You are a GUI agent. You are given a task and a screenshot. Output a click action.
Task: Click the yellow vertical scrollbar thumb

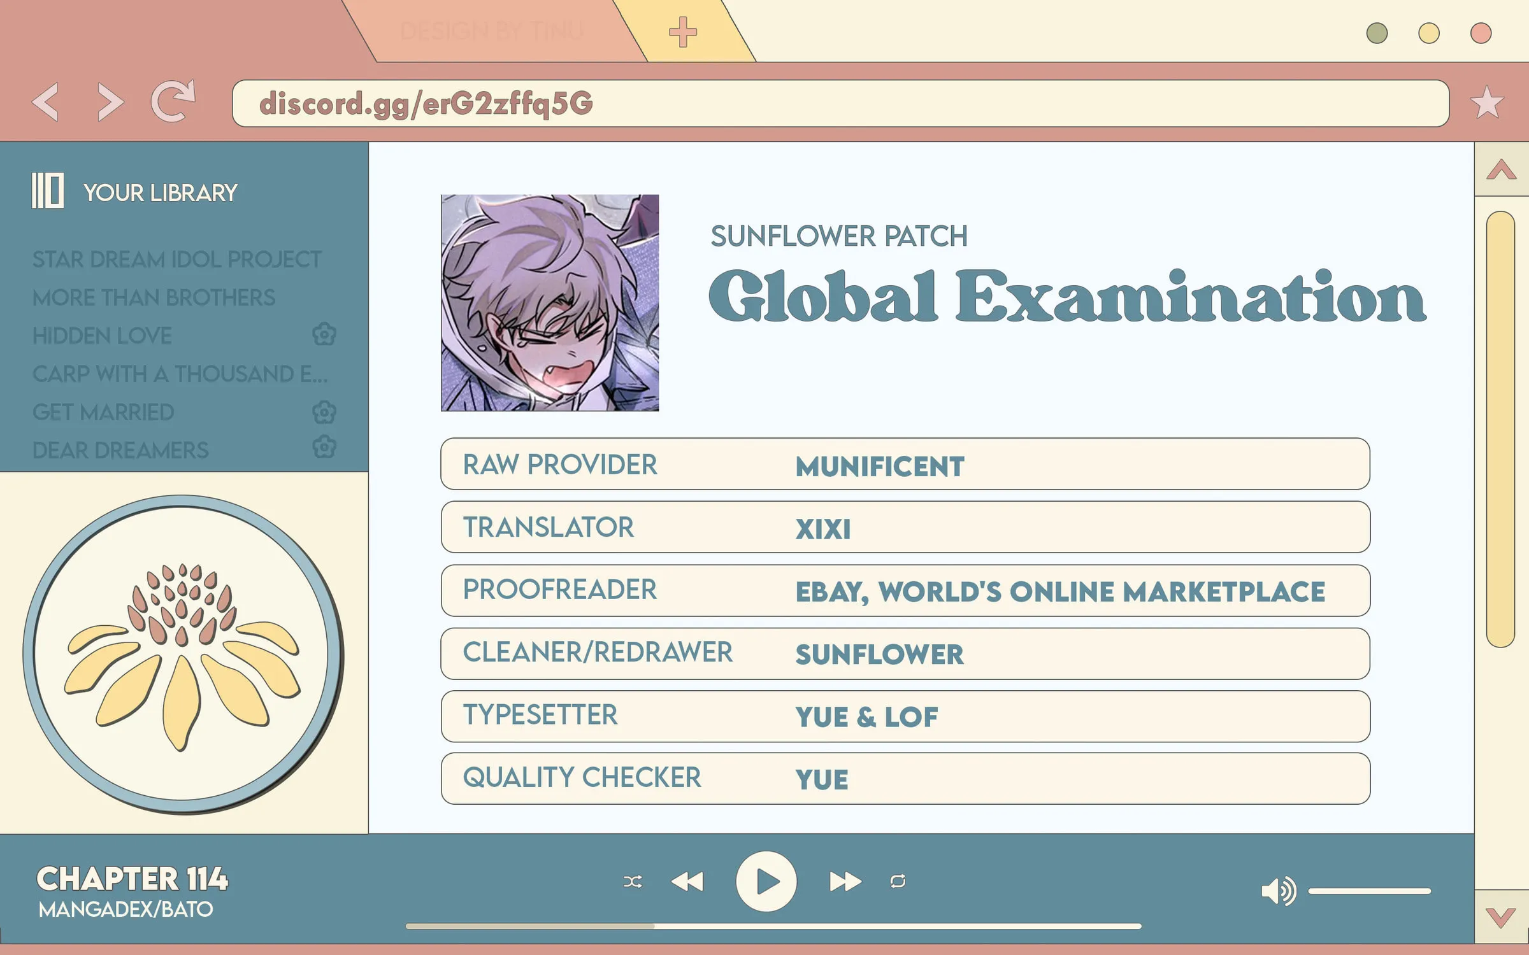[1500, 429]
